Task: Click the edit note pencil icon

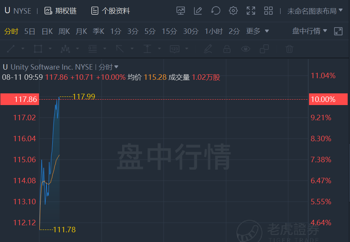Action: 198,11
